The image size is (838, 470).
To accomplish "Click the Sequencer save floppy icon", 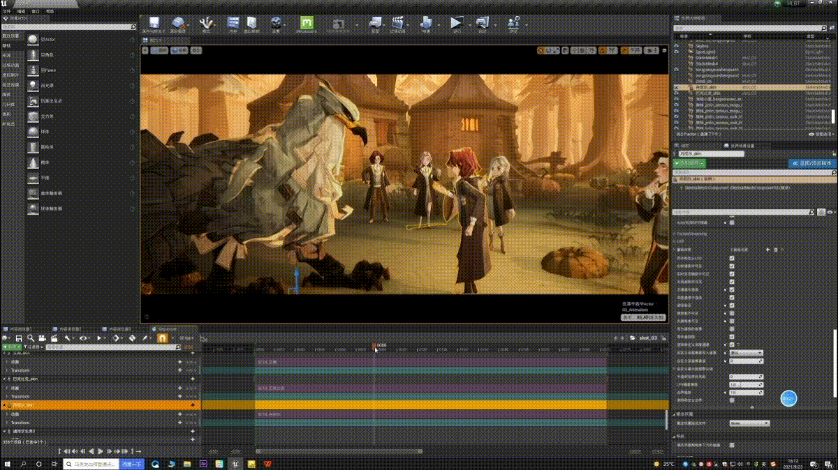I will tap(19, 338).
